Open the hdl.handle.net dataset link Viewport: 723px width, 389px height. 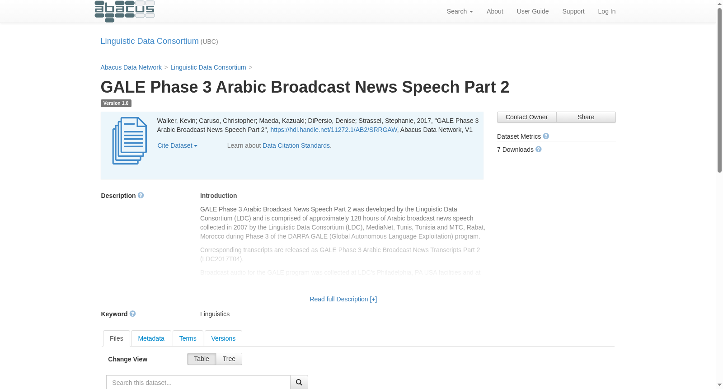pyautogui.click(x=333, y=130)
